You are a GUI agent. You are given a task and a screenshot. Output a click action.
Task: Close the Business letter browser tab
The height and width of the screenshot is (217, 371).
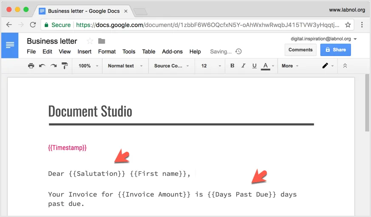pos(126,11)
